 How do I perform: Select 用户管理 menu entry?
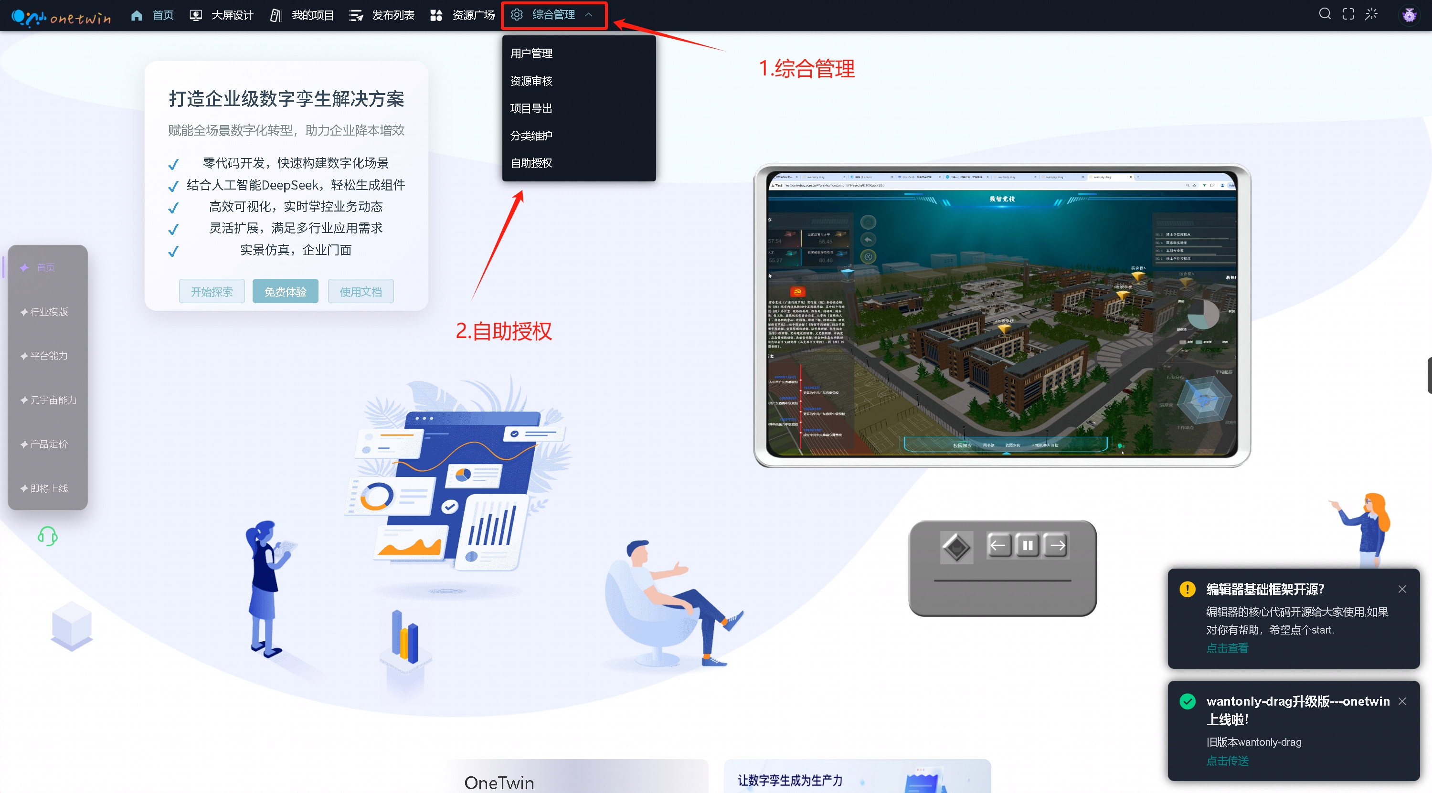click(x=531, y=53)
